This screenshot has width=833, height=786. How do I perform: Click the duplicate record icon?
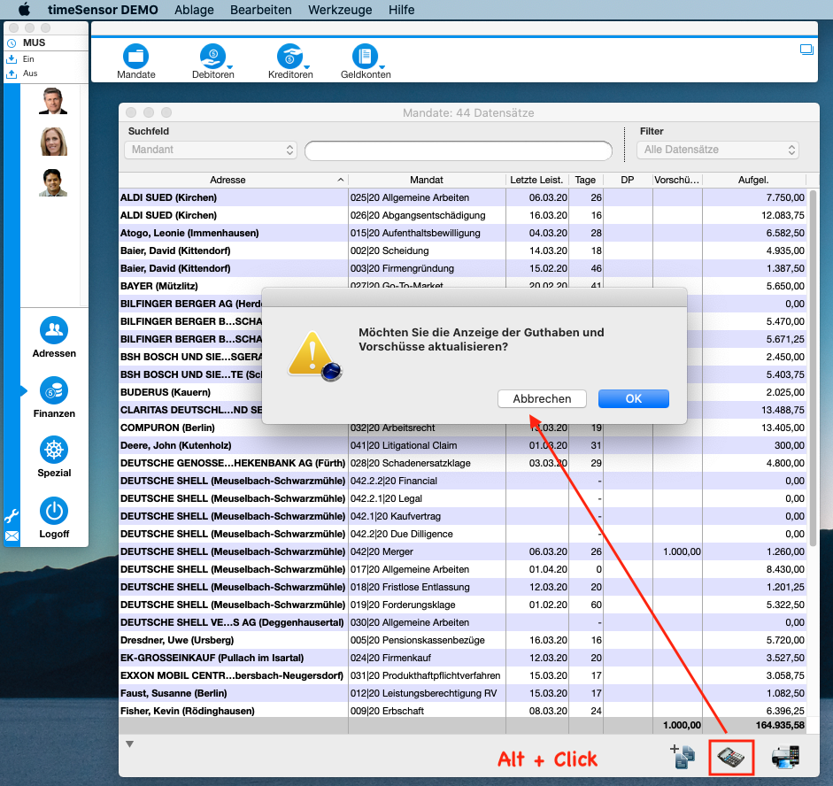[x=683, y=756]
